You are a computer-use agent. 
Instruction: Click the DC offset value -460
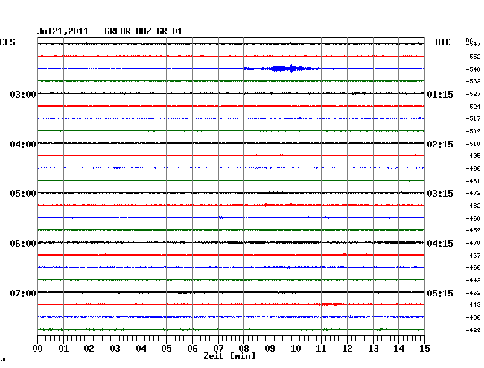(x=473, y=218)
